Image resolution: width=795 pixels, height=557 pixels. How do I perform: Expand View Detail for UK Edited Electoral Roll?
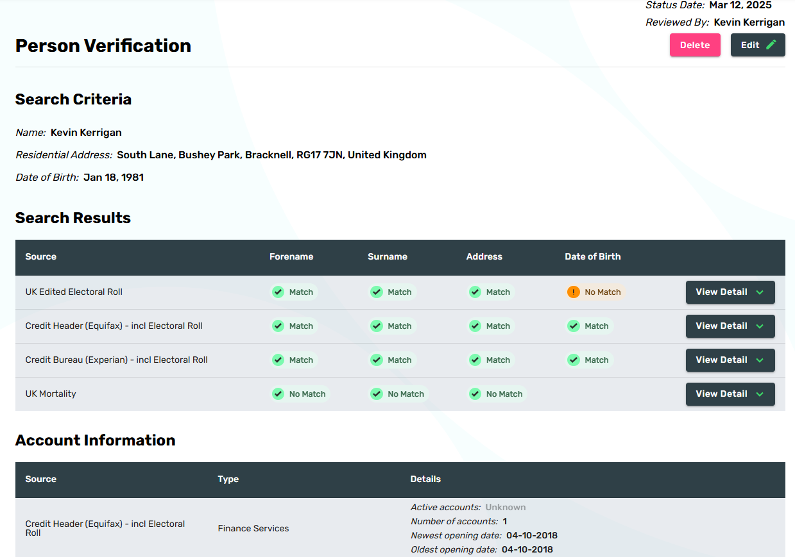click(x=730, y=292)
